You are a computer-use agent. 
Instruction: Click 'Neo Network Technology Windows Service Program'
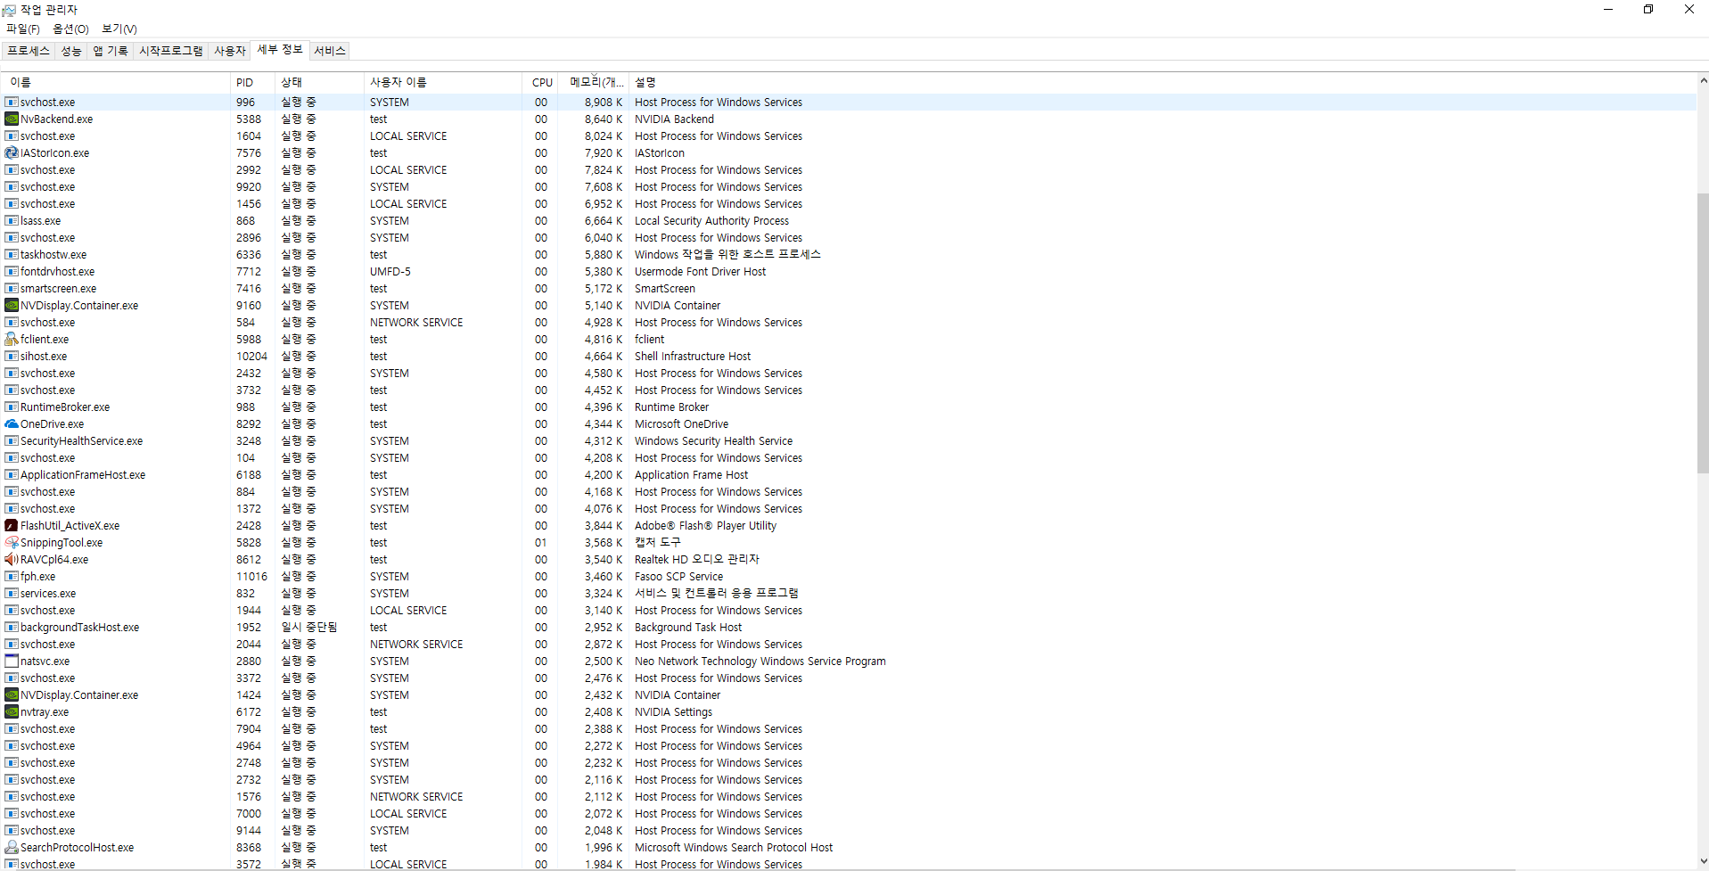click(x=760, y=661)
